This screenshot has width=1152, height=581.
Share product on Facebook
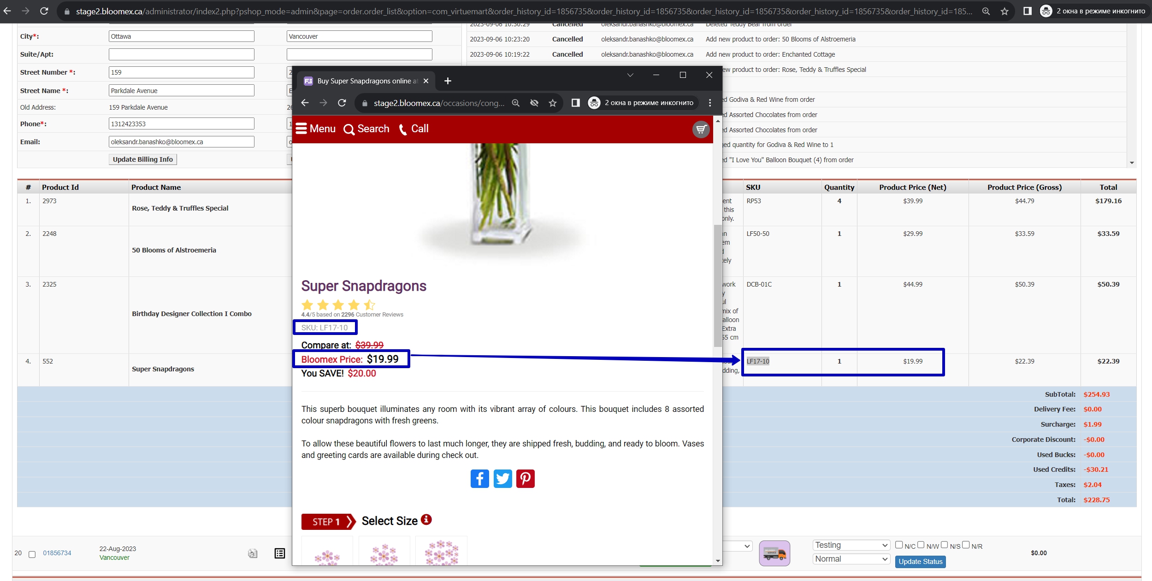pos(479,479)
